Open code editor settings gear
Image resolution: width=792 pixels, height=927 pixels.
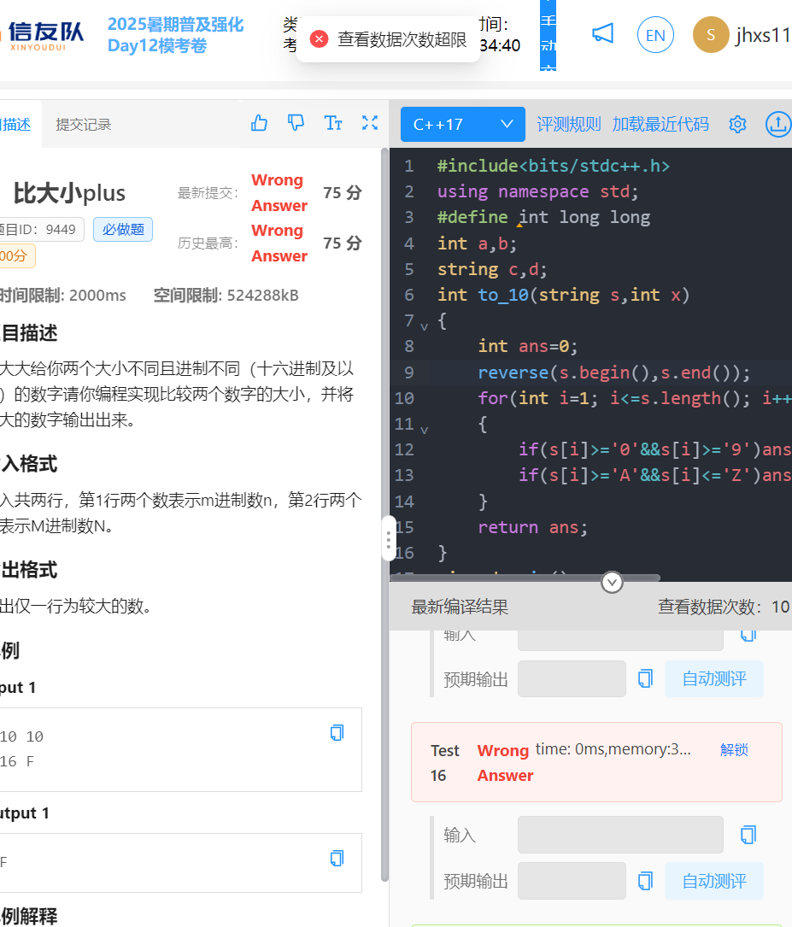coord(737,125)
